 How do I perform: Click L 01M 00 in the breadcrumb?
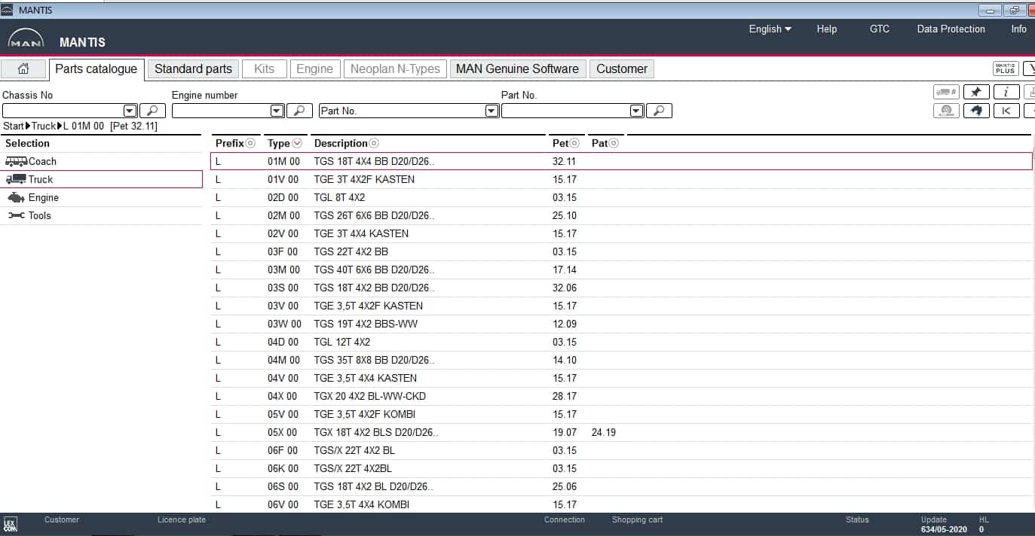click(x=84, y=126)
